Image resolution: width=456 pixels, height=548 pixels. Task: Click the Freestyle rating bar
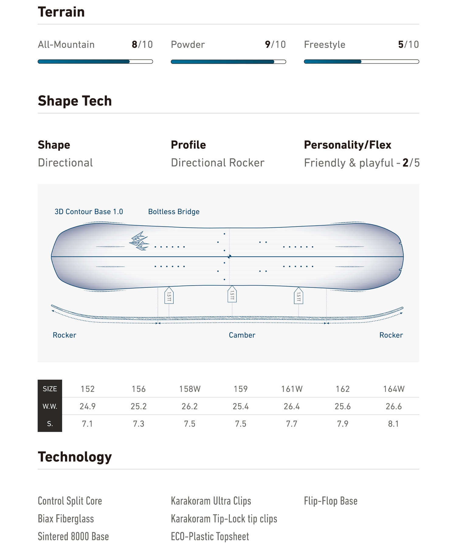pyautogui.click(x=361, y=62)
